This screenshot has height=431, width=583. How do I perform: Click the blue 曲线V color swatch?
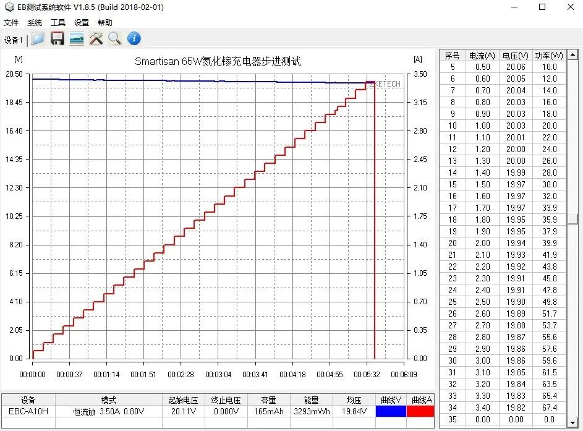tap(391, 411)
